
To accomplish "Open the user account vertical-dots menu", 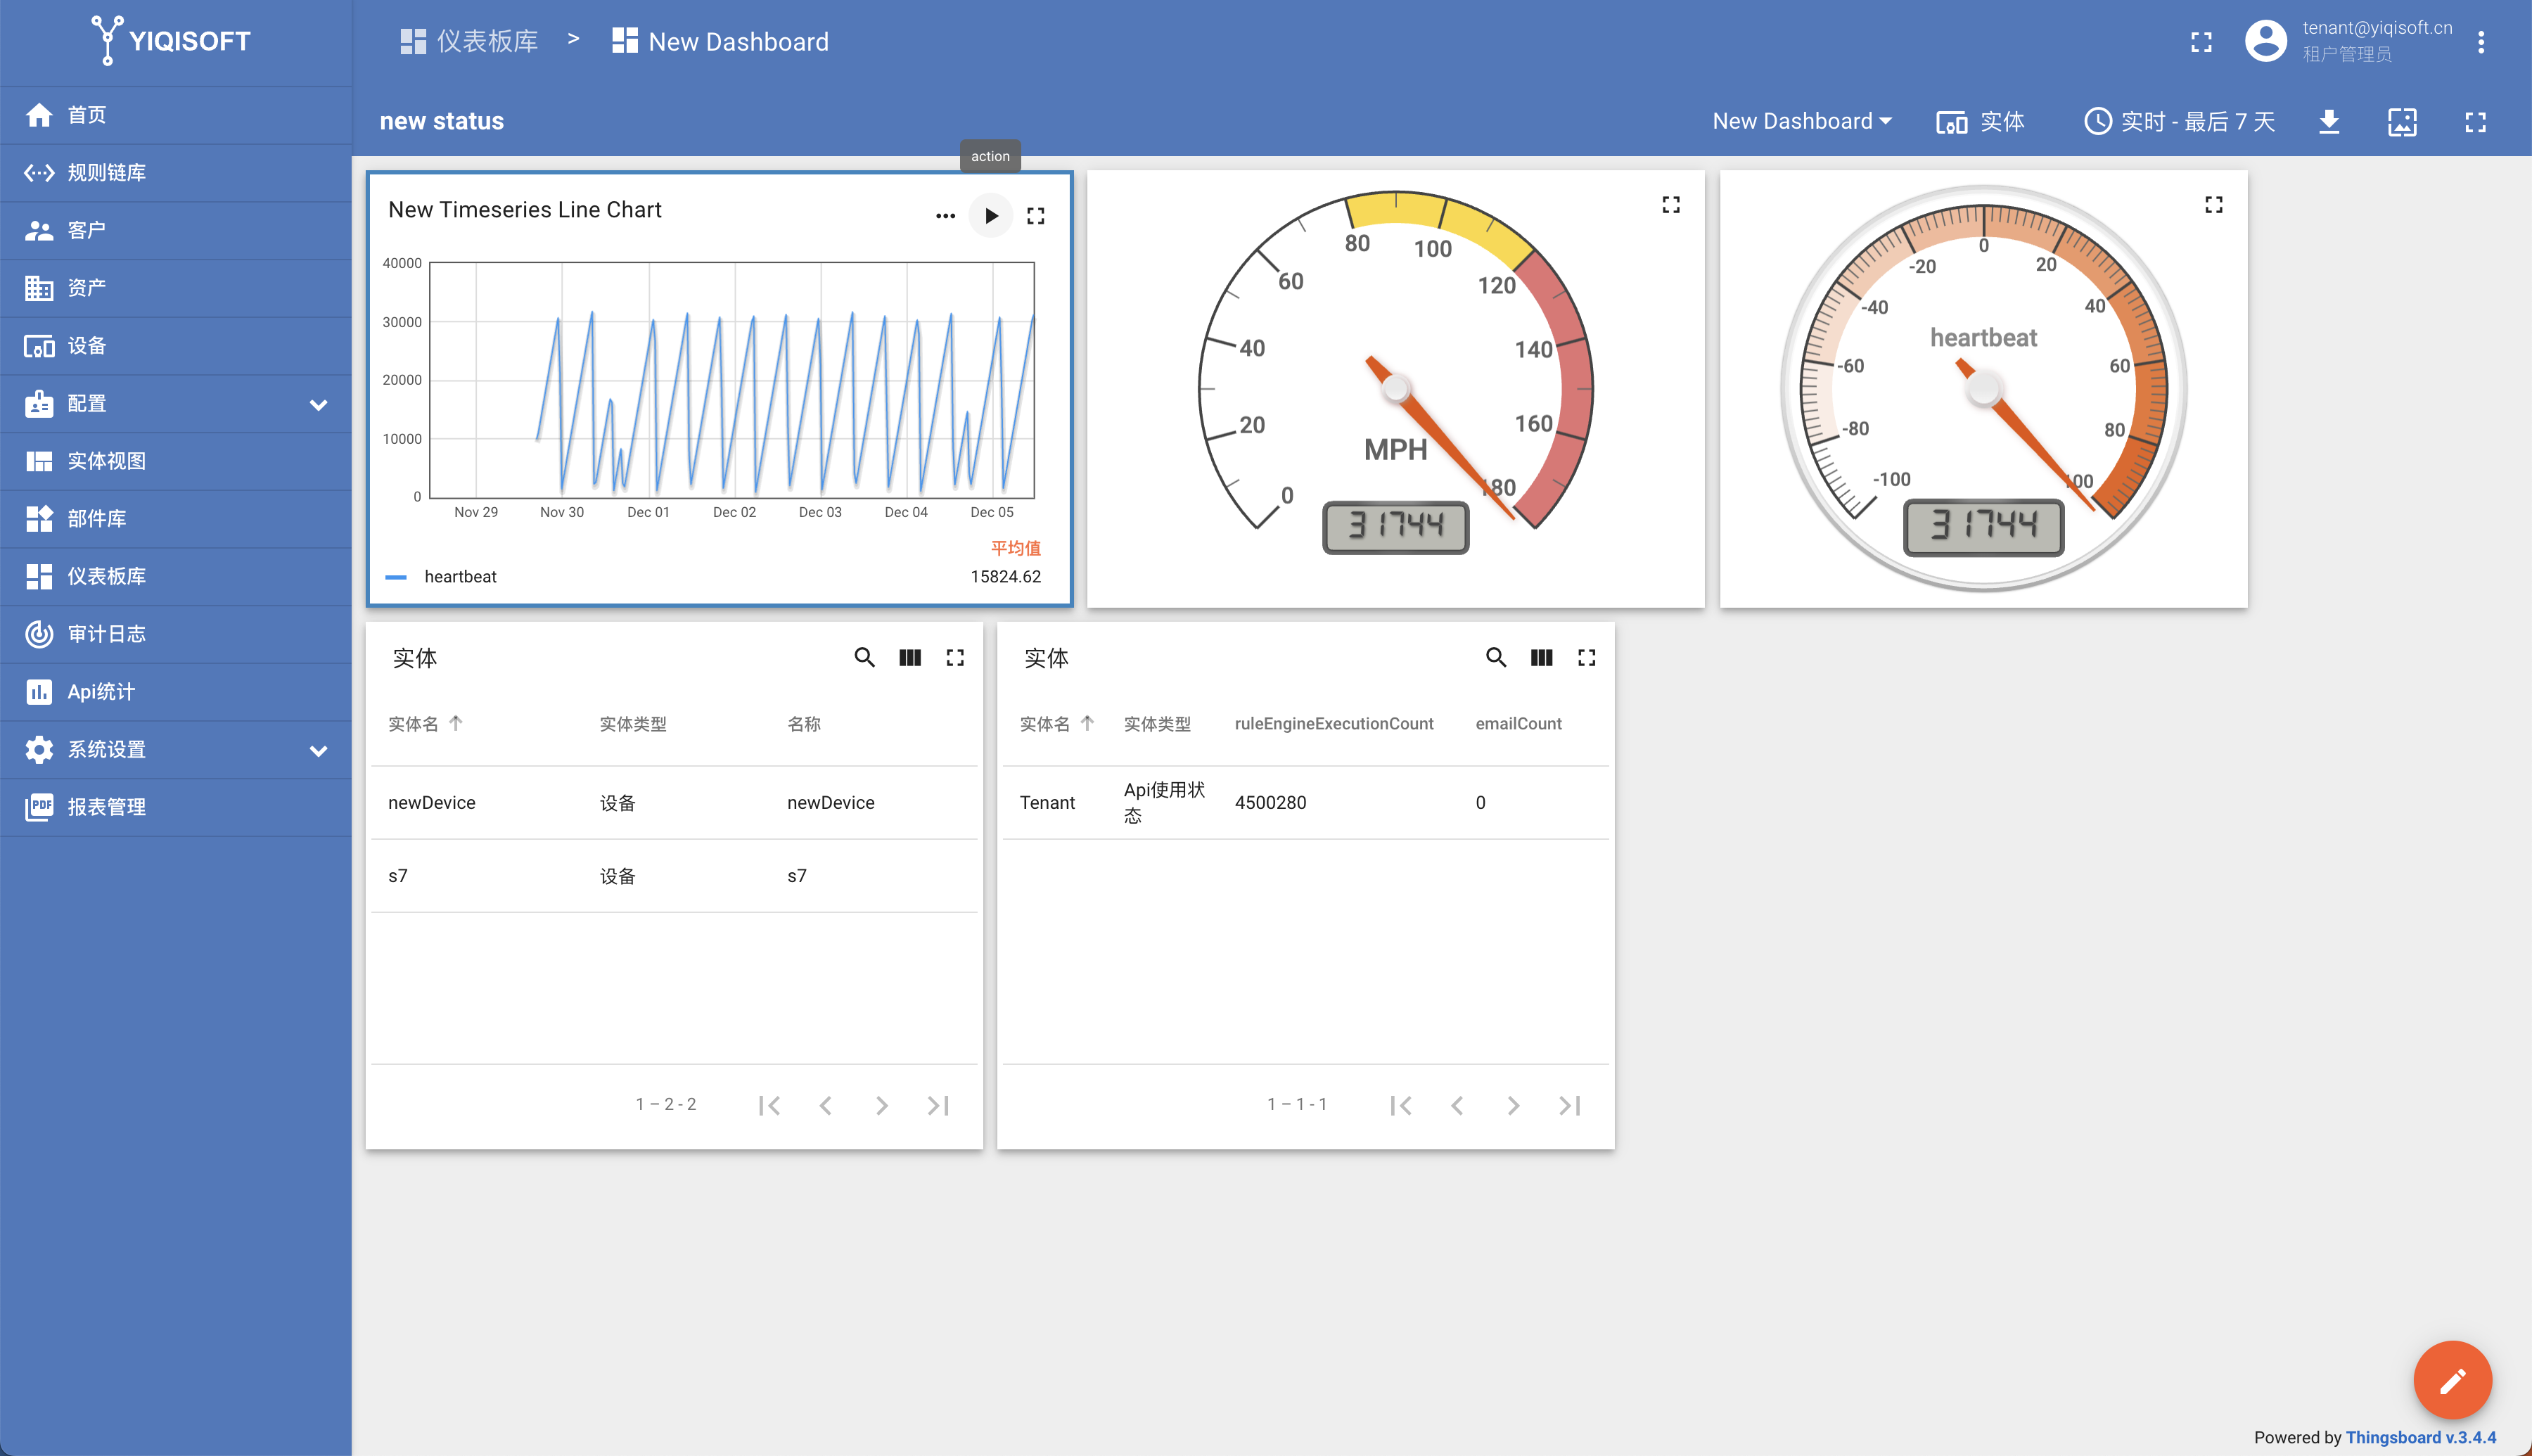I will 2481,41.
